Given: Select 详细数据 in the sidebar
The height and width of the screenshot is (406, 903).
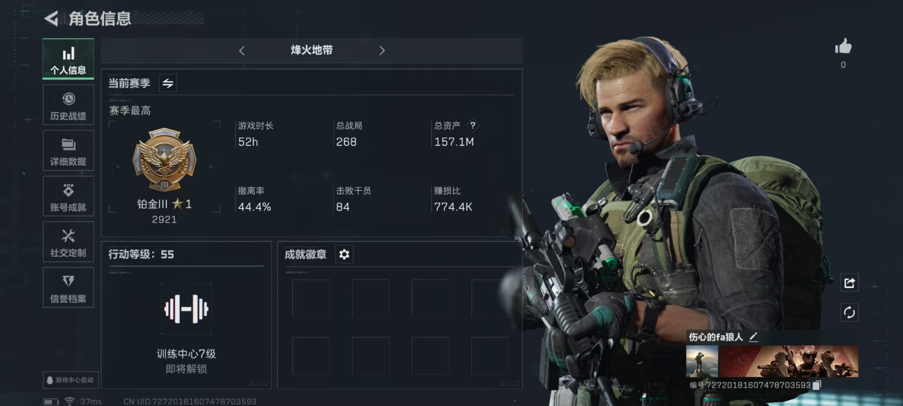Looking at the screenshot, I should pos(68,151).
